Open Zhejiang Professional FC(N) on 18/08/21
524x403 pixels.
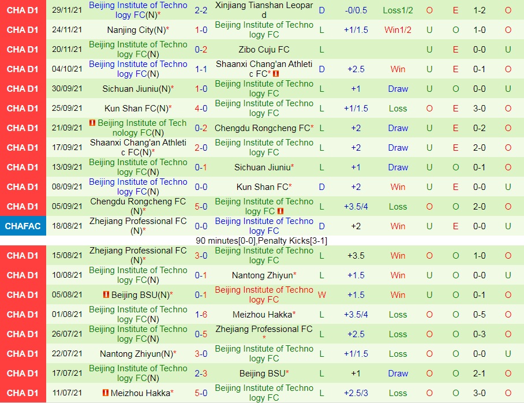click(x=138, y=226)
